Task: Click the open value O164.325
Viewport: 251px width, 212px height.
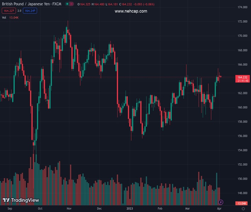Action: pos(84,4)
